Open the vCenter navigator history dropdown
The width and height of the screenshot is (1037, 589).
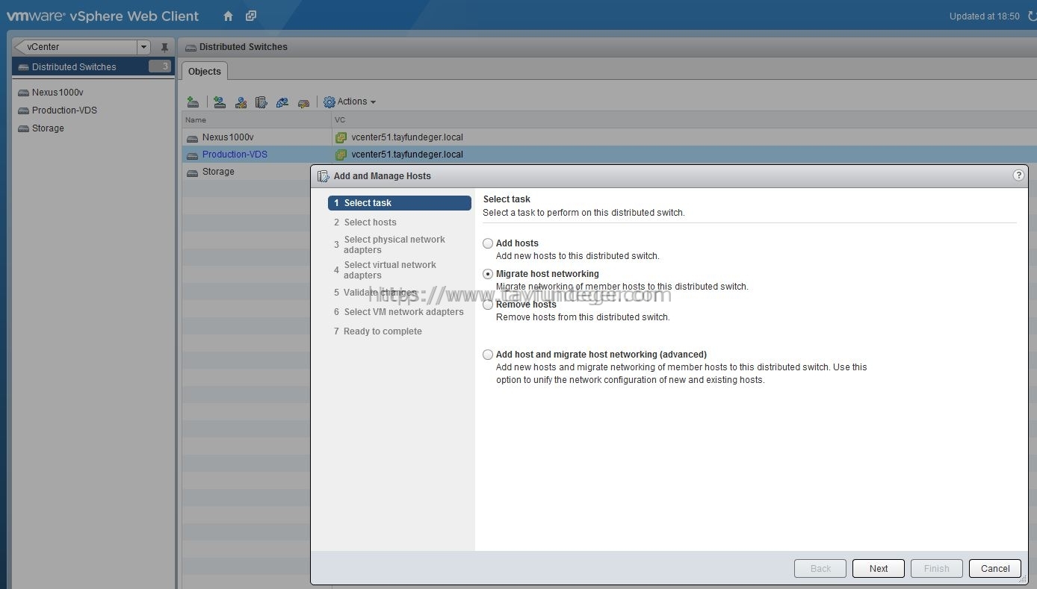143,47
